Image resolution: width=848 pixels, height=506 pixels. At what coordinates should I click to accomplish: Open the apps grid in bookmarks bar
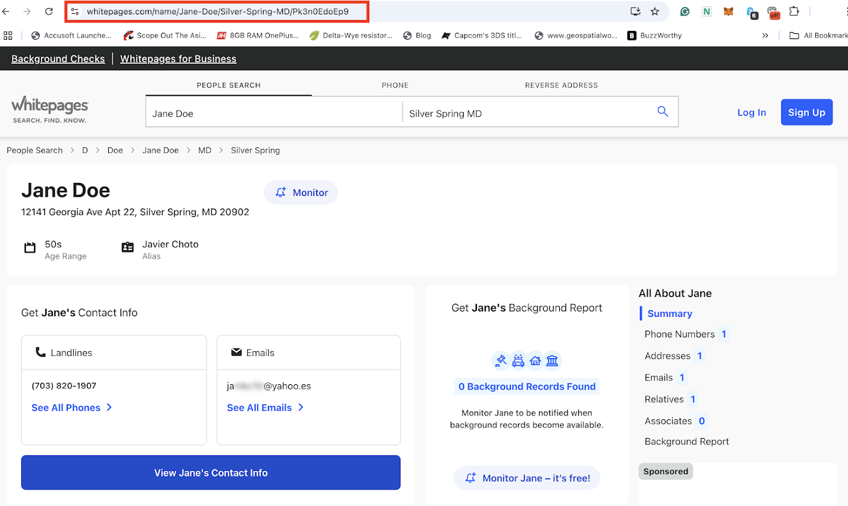pyautogui.click(x=8, y=36)
